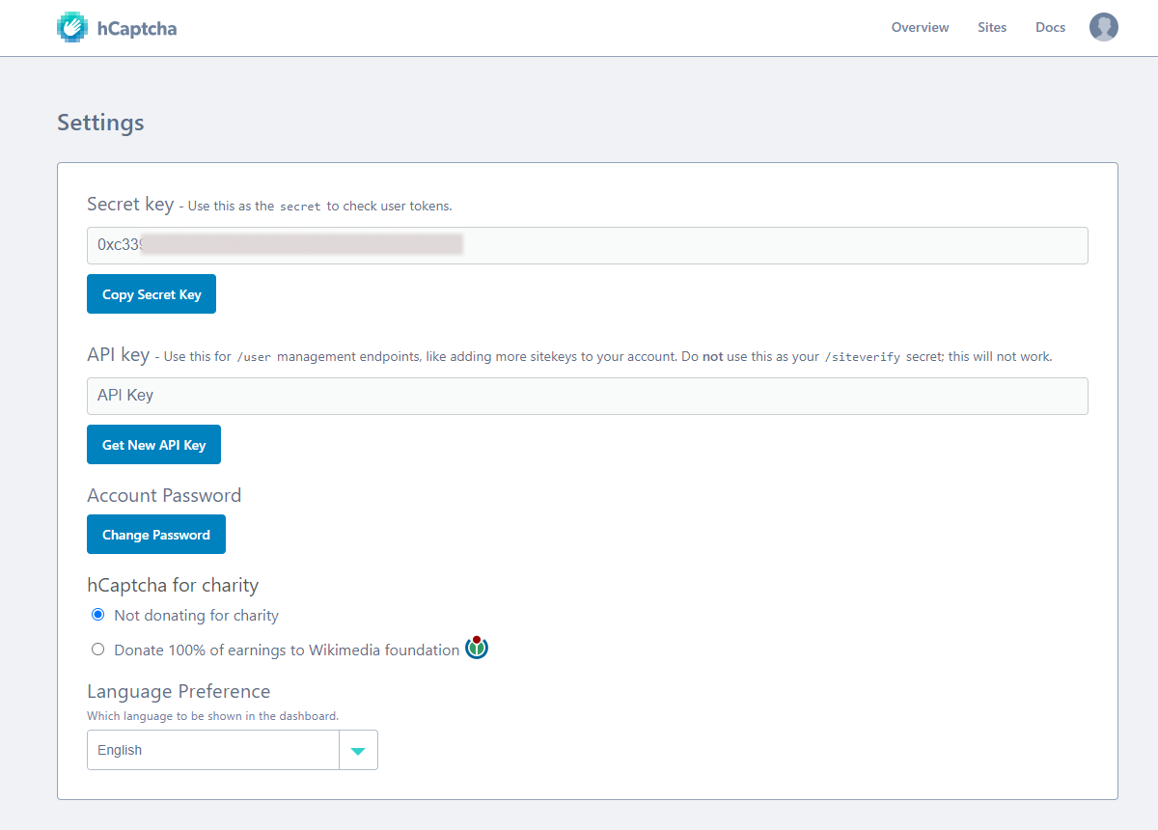Click the 'Not donating for charity' label text
Screen dimensions: 1158x830
(x=196, y=616)
